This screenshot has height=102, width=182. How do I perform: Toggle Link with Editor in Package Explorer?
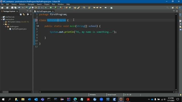(x=24, y=14)
